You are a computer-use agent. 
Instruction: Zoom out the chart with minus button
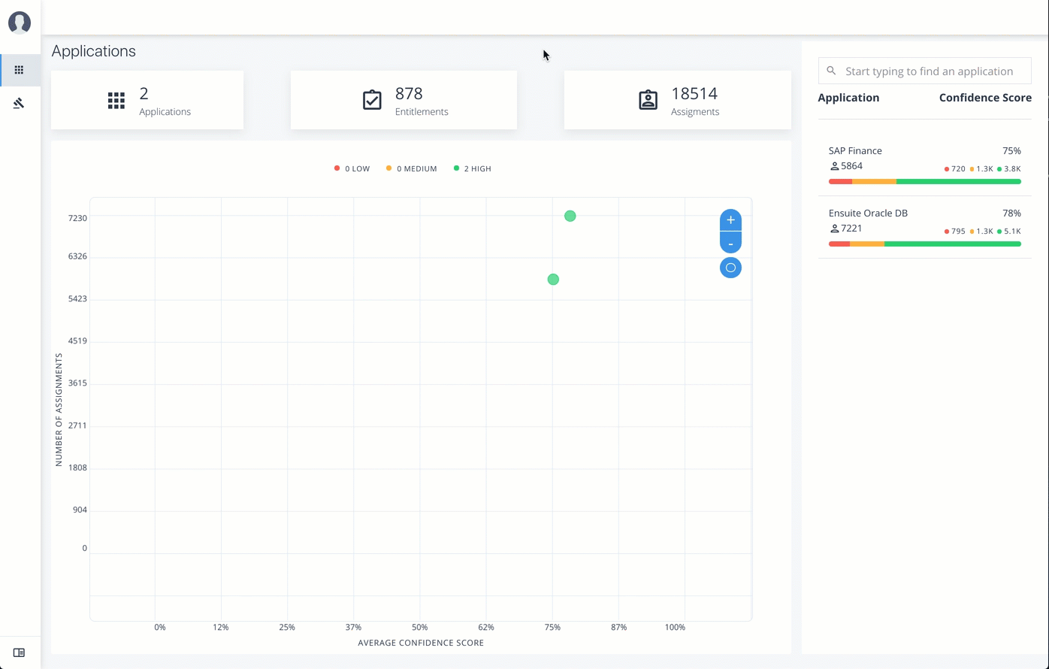point(730,244)
